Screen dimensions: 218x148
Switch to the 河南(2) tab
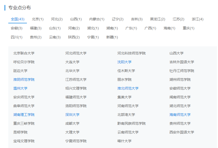[74, 28]
